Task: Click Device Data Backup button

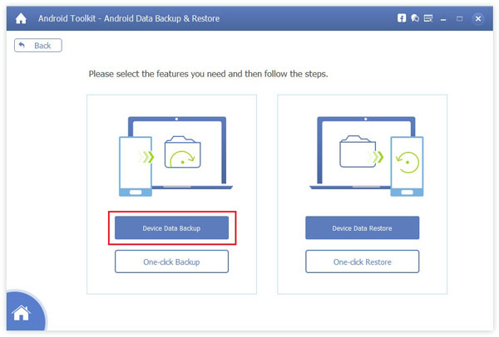Action: [171, 227]
